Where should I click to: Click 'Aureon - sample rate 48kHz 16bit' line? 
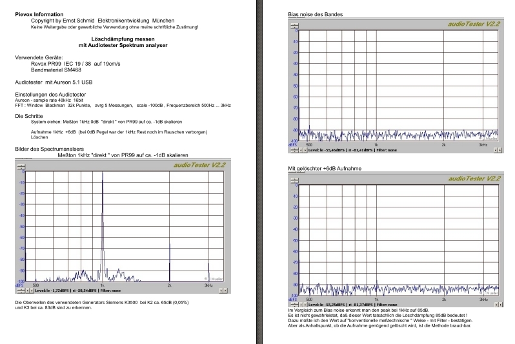[49, 100]
